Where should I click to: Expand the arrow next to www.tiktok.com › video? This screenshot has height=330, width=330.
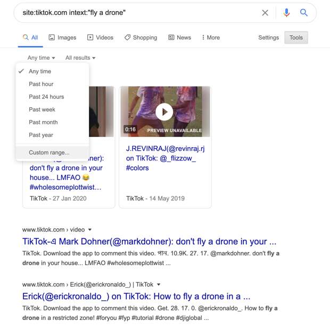[90, 230]
